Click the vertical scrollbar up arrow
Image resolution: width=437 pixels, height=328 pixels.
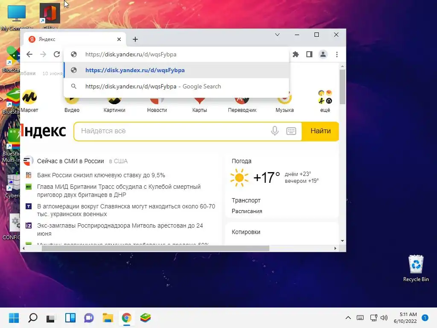[343, 66]
